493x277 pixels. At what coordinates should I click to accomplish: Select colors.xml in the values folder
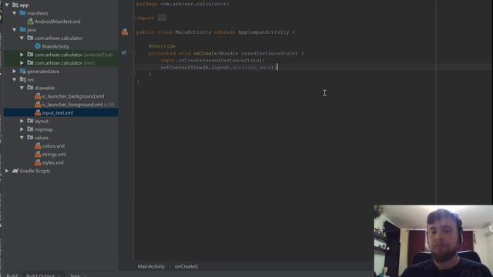point(53,146)
